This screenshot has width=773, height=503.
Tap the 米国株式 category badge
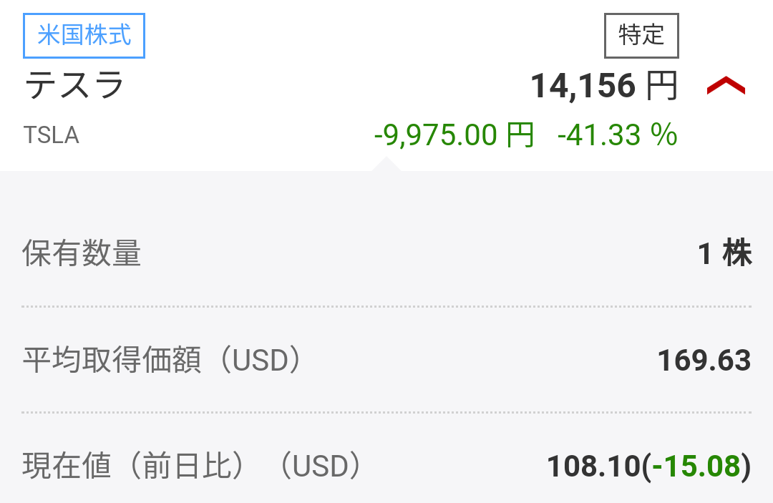[84, 35]
